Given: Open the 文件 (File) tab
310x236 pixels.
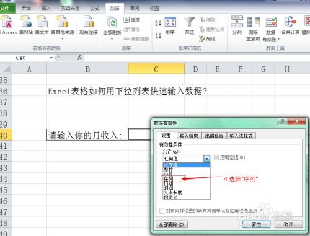Looking at the screenshot, I should [6, 8].
